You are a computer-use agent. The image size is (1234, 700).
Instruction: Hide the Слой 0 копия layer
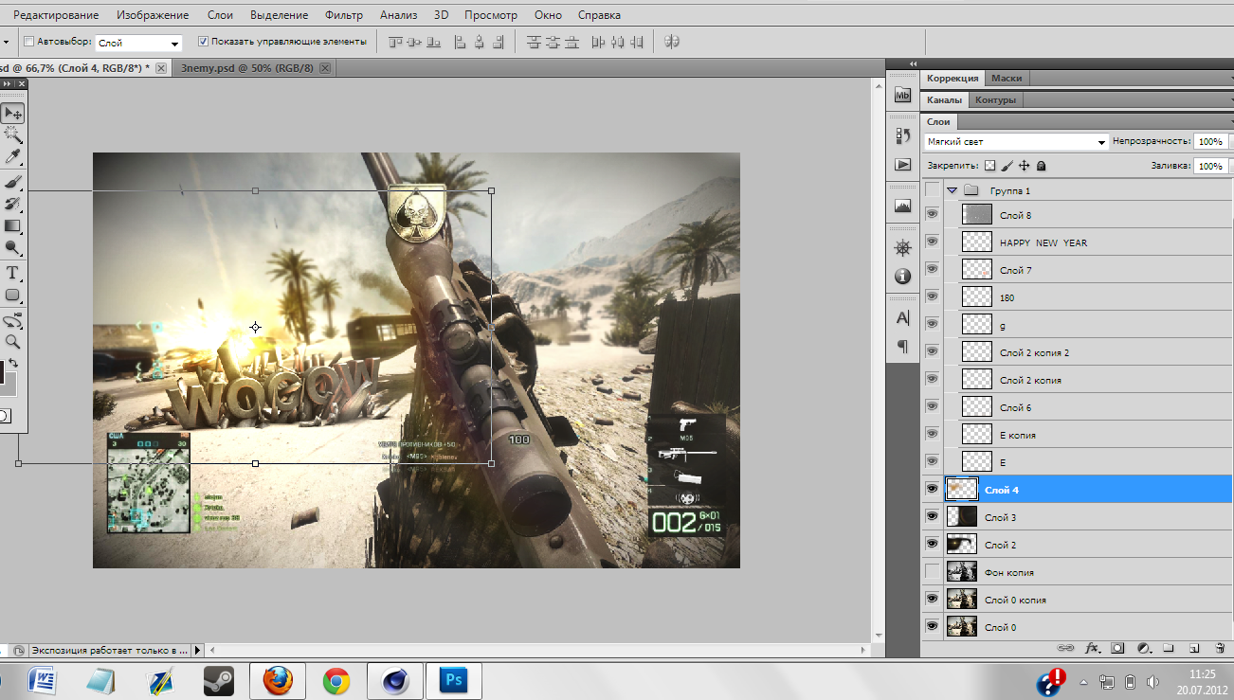[x=933, y=600]
